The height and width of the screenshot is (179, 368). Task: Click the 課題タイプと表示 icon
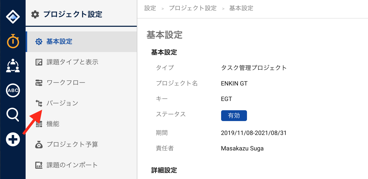[x=39, y=62]
